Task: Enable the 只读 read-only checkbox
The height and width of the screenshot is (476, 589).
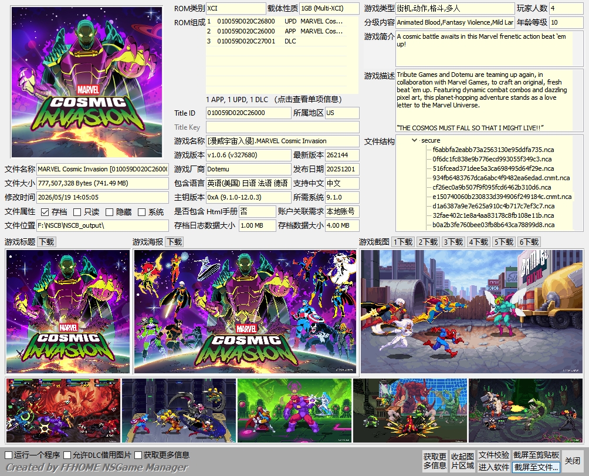Action: 77,212
